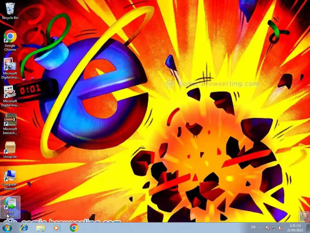The image size is (310, 233).
Task: Open Windows Explorer from the taskbar
Action: pos(41,228)
